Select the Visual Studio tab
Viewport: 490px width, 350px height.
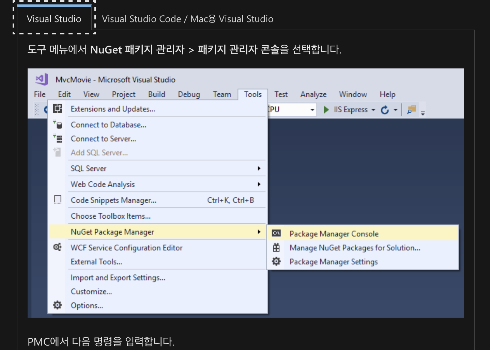[54, 19]
